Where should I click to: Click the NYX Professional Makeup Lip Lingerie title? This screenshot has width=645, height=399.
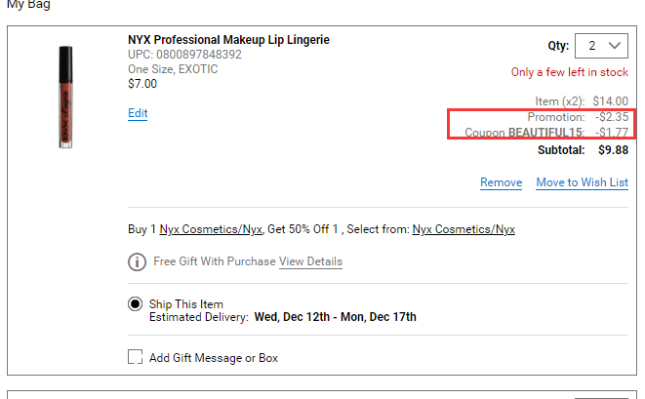(228, 40)
